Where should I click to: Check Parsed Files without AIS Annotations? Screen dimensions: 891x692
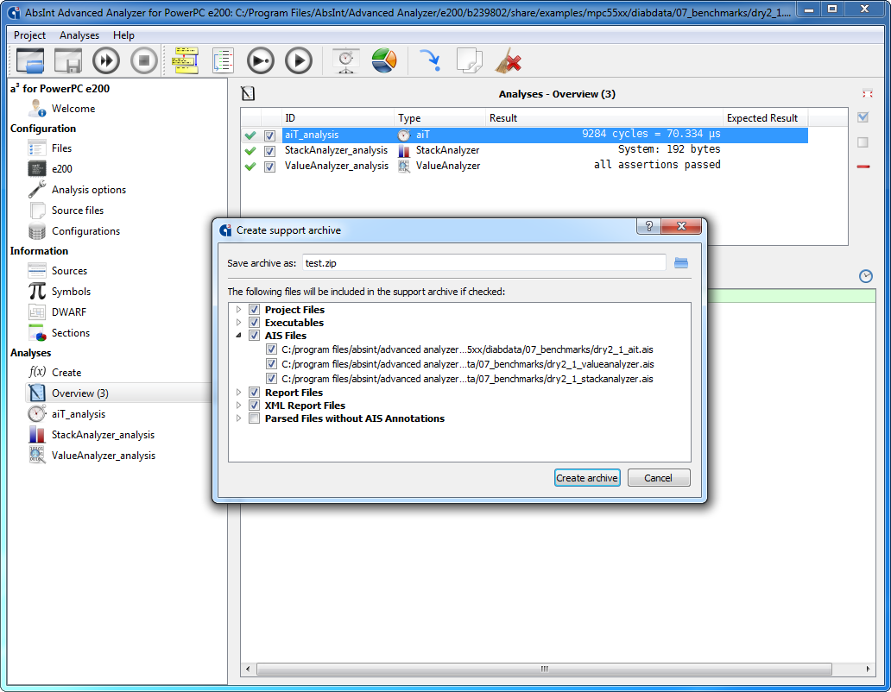[254, 418]
